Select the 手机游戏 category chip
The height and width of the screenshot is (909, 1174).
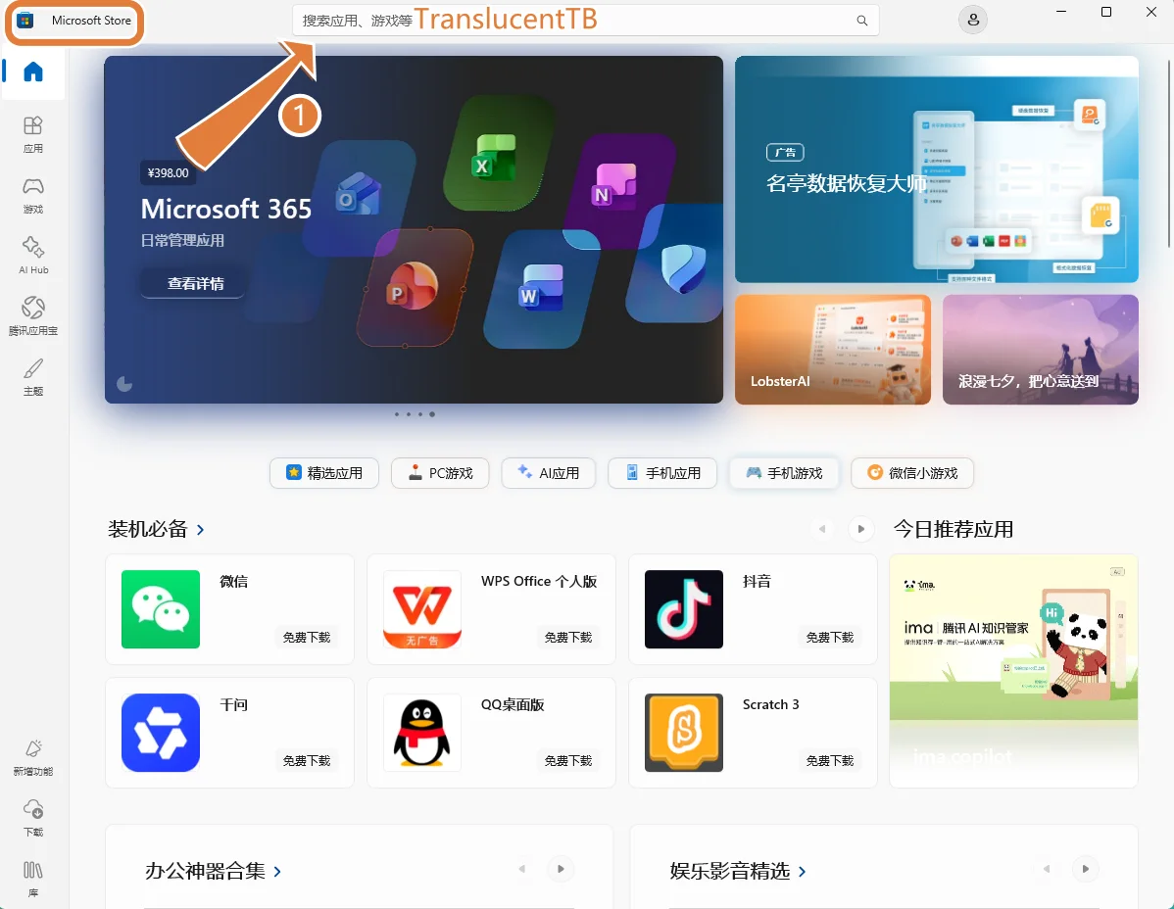(x=784, y=473)
